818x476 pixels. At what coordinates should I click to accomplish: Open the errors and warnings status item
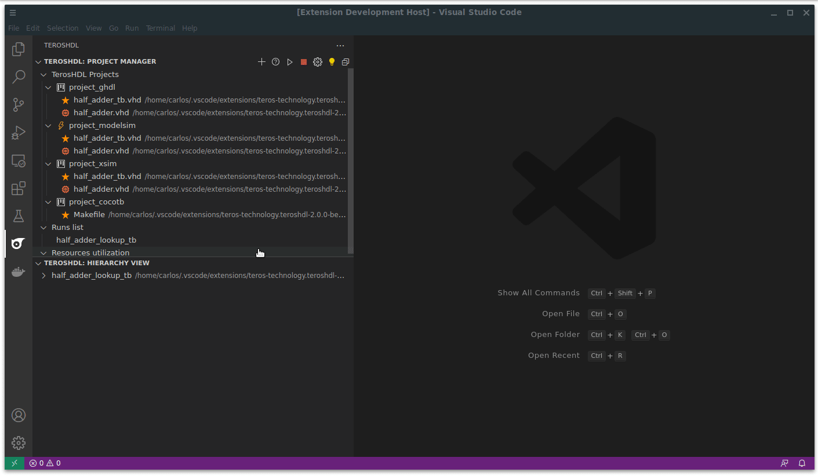(x=45, y=463)
